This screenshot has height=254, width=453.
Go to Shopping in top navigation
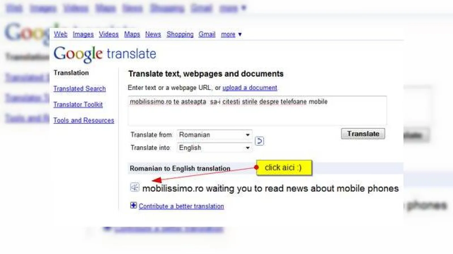point(180,34)
